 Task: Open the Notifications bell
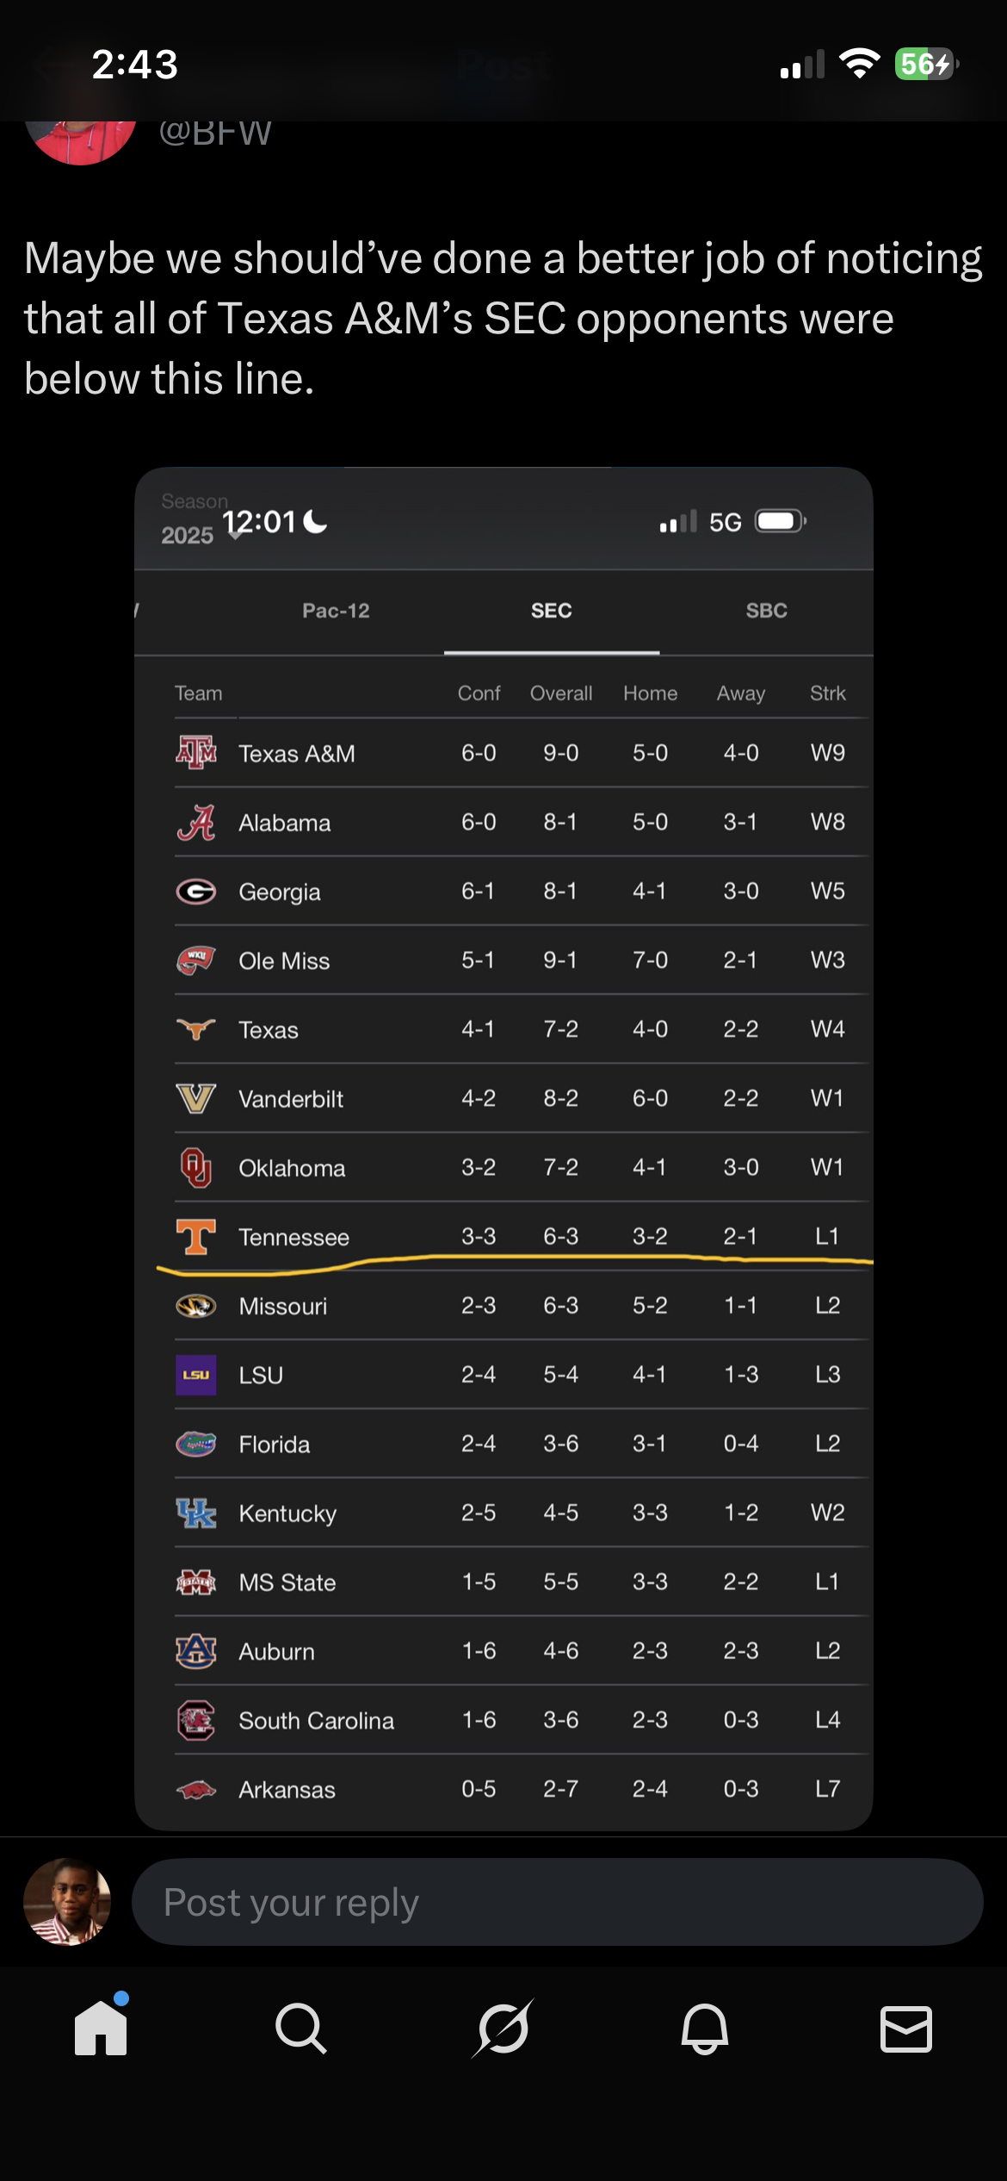705,2028
